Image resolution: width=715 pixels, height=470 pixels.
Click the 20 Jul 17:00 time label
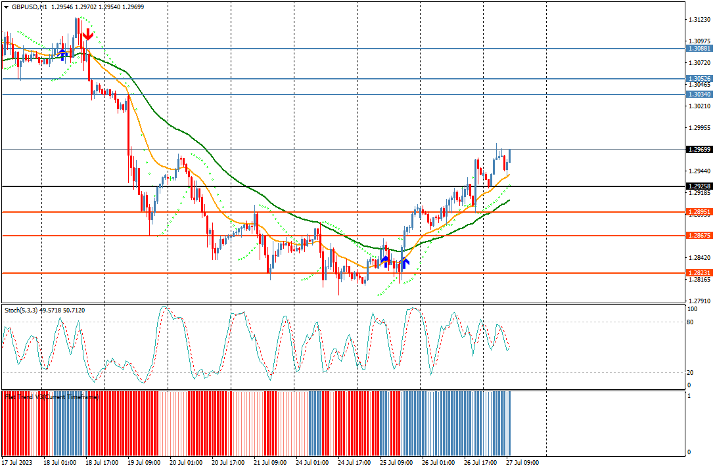tap(228, 463)
